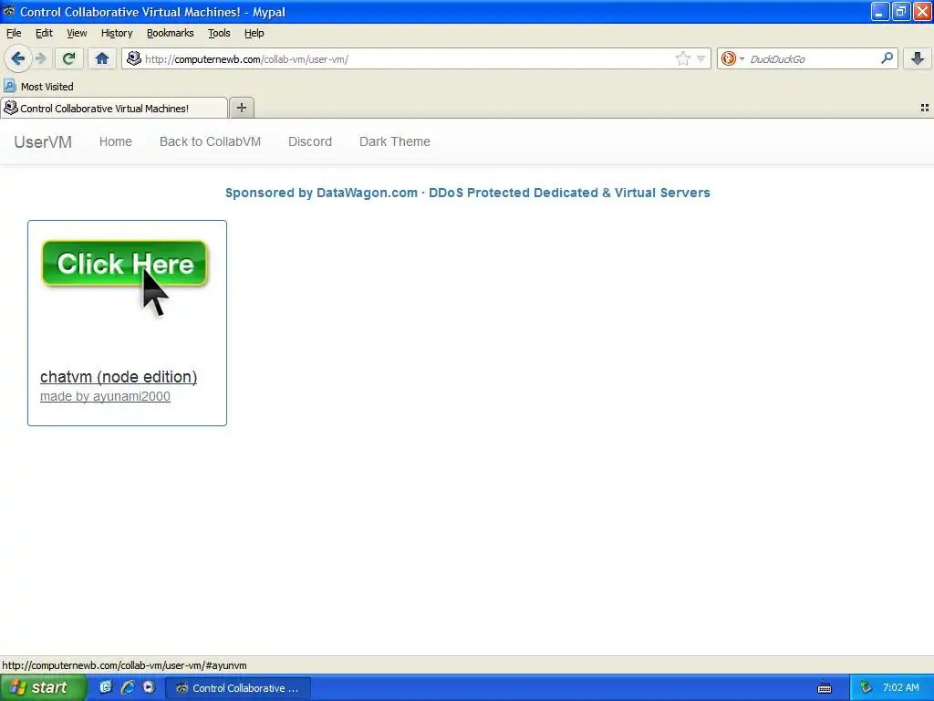This screenshot has width=934, height=701.
Task: Open the Discord nav link
Action: (310, 141)
